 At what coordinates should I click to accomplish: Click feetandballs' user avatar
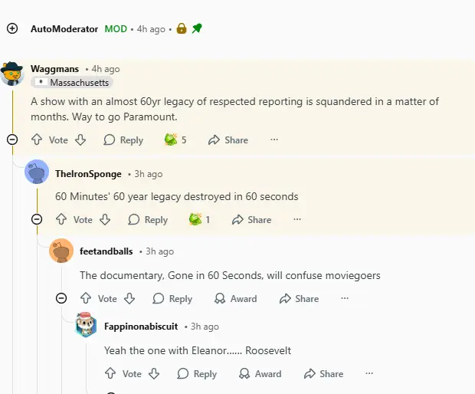pyautogui.click(x=61, y=251)
